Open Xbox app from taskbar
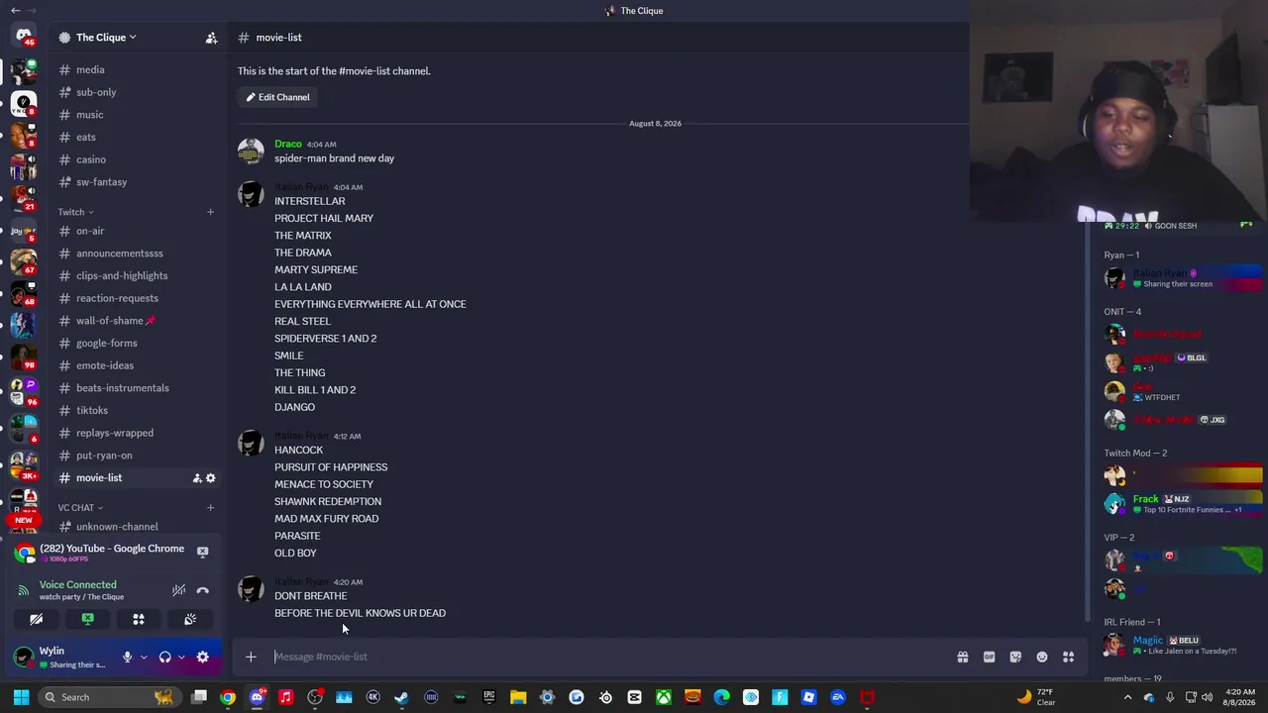 664,697
